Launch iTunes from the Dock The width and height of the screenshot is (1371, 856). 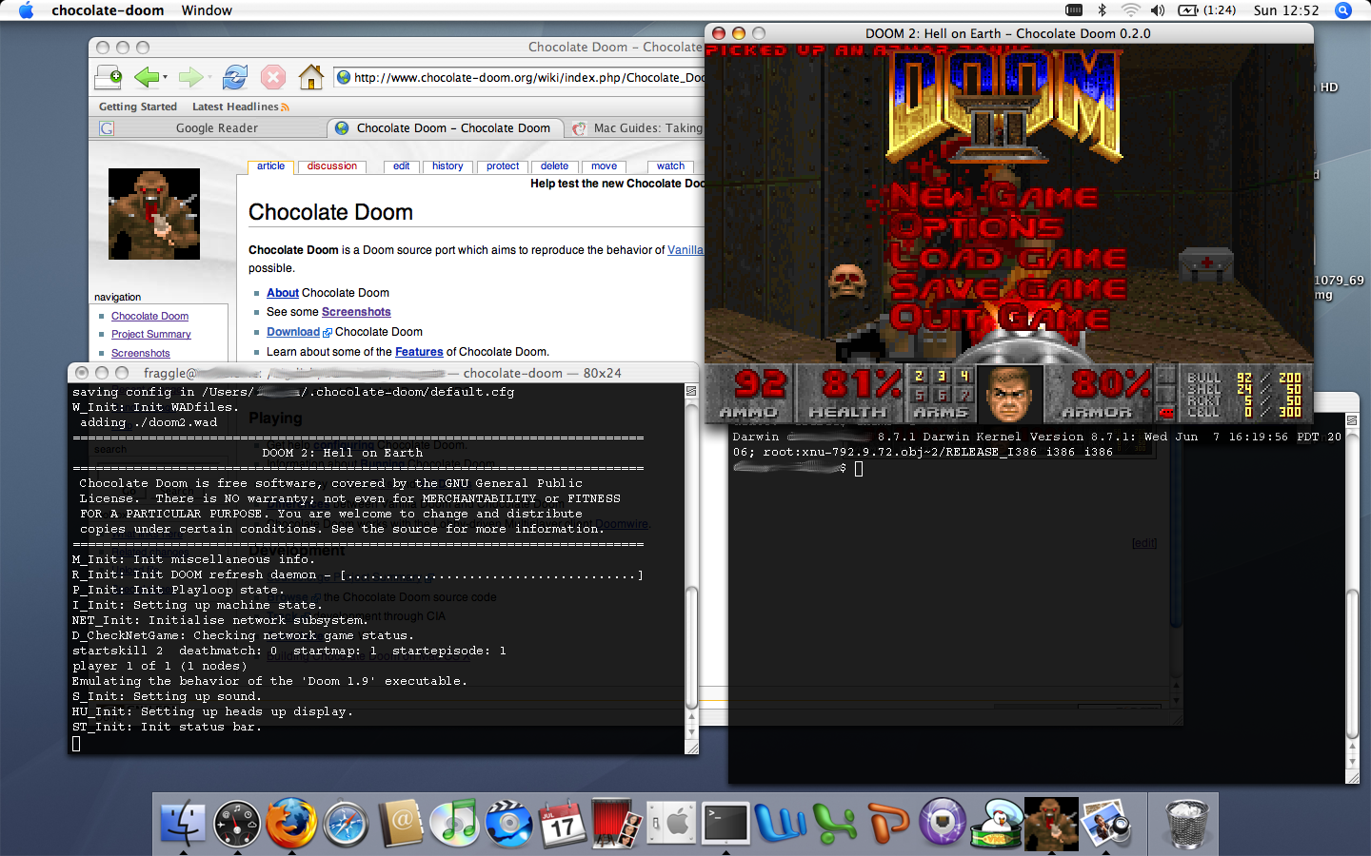[454, 824]
